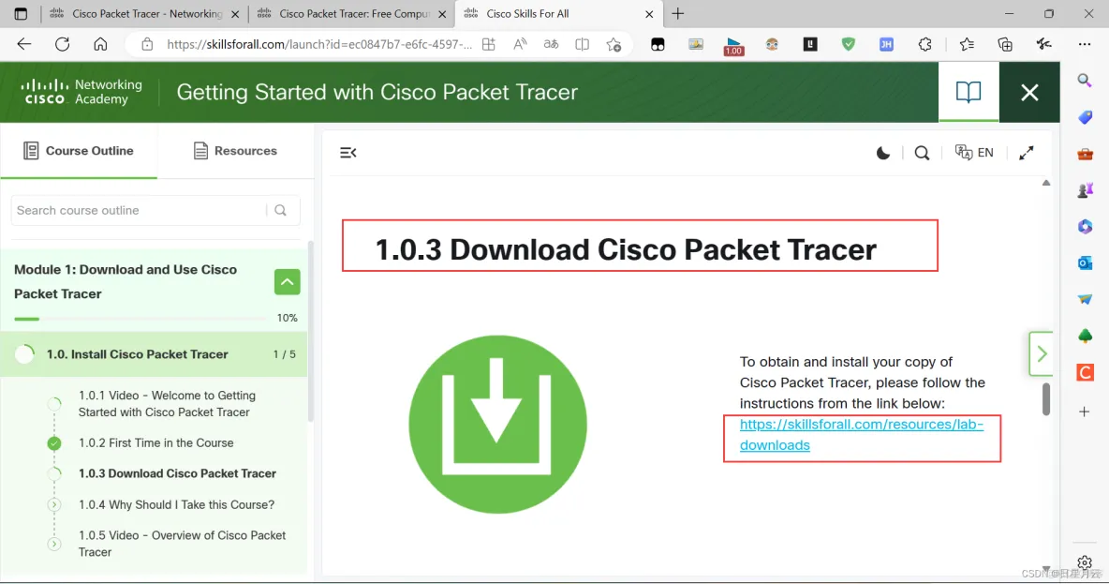Click the 1 / 5 section progress count
Screen dimensions: 1109x584
click(285, 354)
